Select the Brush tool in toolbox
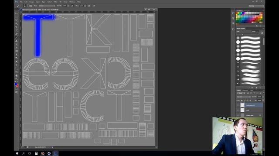This screenshot has width=279, height=156. tap(17, 38)
